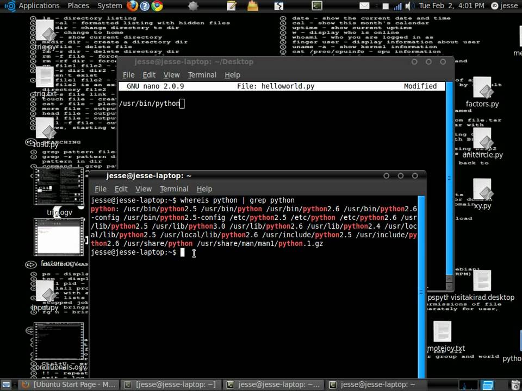Image resolution: width=522 pixels, height=391 pixels.
Task: Open File menu in the nano terminal window
Action: (x=128, y=75)
